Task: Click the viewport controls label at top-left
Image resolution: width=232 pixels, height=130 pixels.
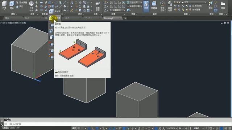Action: click(13, 23)
